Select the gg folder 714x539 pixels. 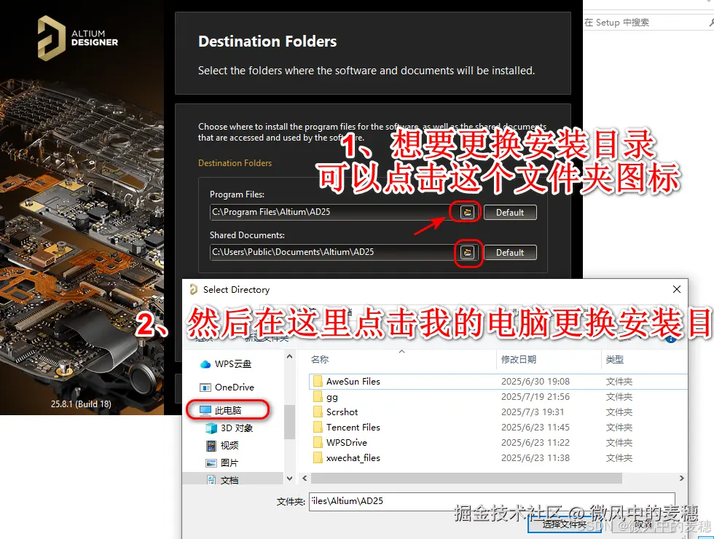(498, 397)
